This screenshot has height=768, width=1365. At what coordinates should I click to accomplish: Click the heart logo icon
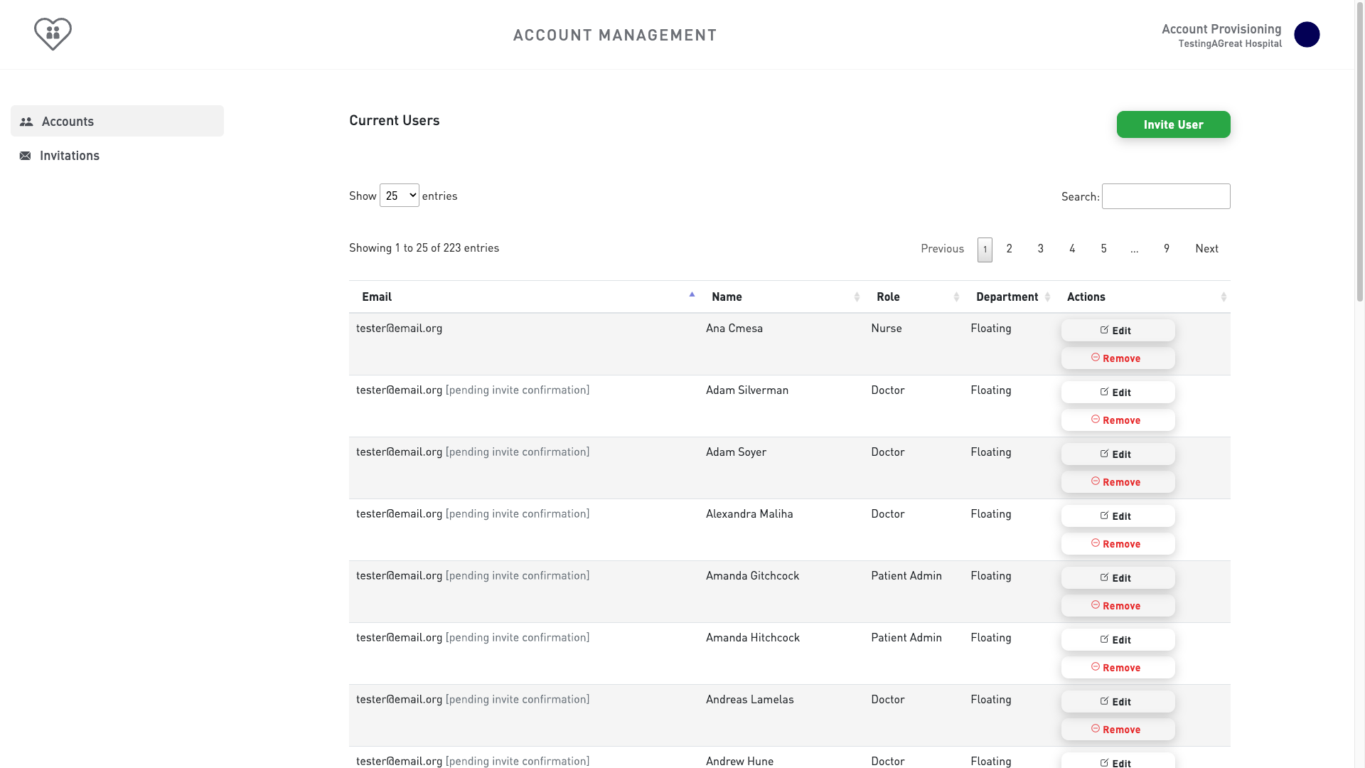pos(53,34)
